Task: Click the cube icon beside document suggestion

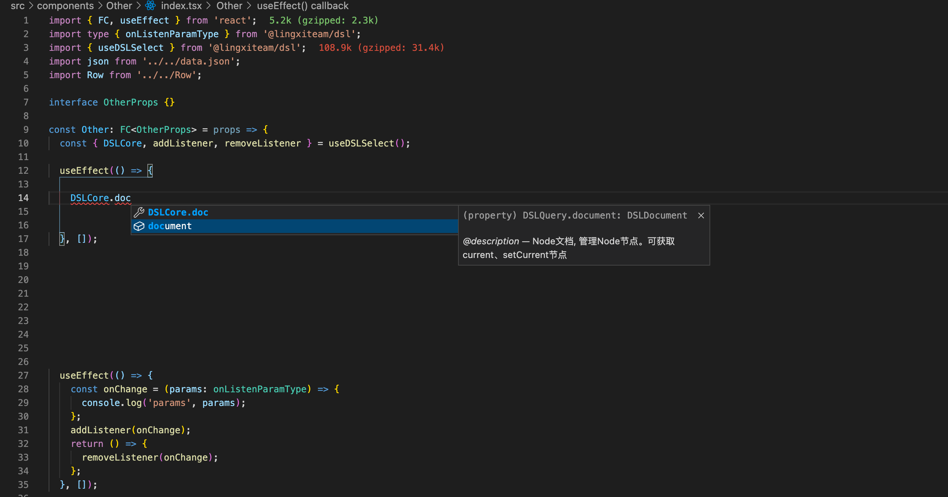Action: 139,226
